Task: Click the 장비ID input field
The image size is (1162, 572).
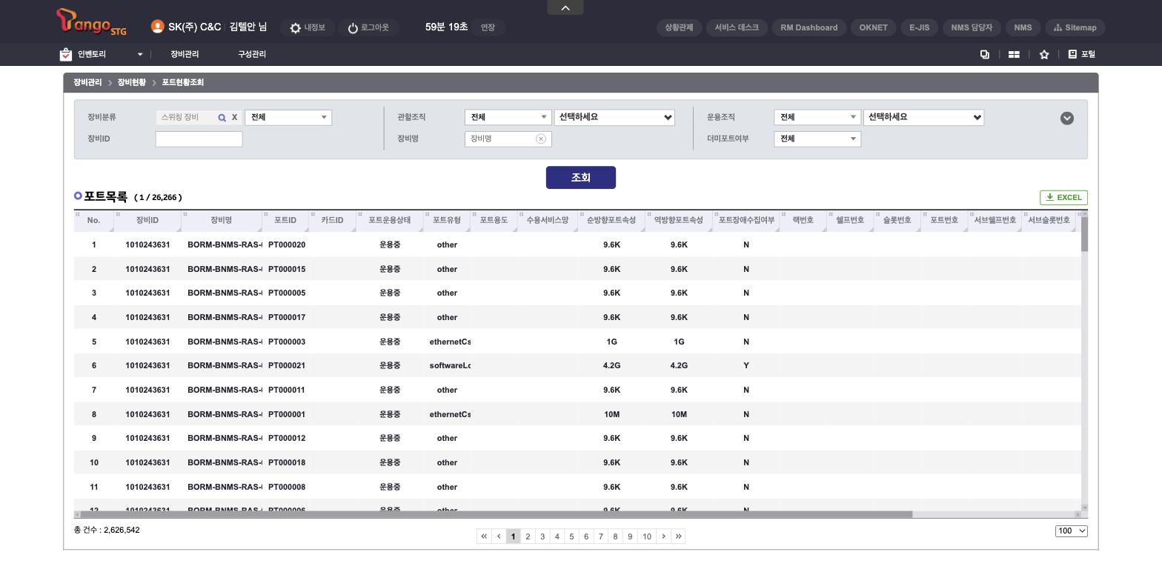Action: click(199, 139)
